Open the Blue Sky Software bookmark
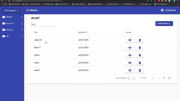This screenshot has height=101, width=180. point(96,4)
